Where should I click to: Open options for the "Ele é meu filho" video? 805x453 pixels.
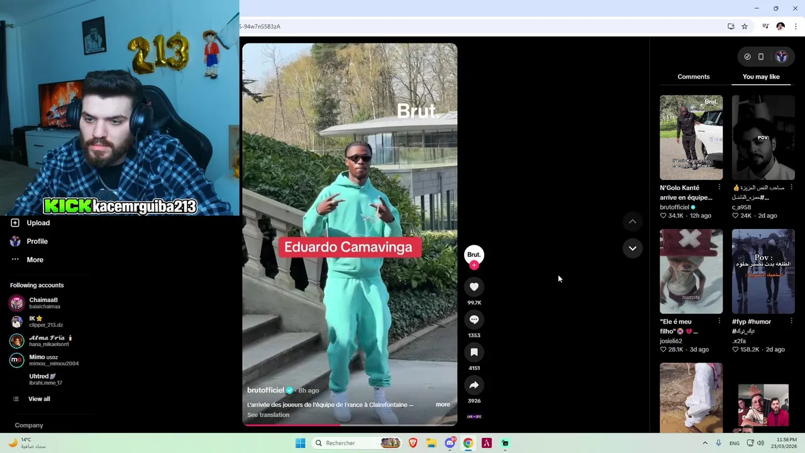[719, 322]
